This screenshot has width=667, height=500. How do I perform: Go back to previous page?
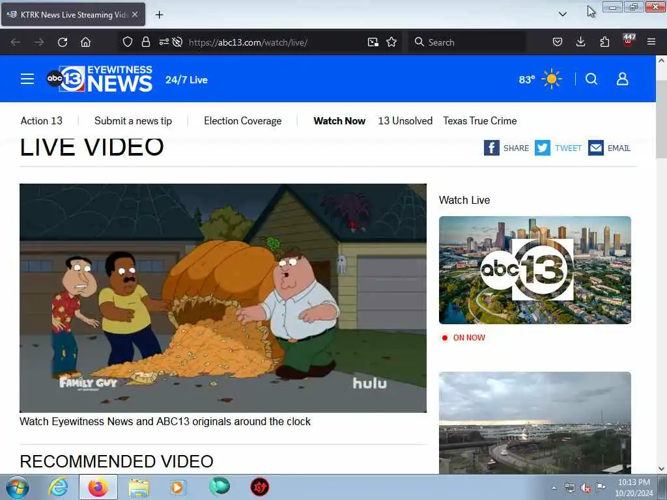pos(16,42)
